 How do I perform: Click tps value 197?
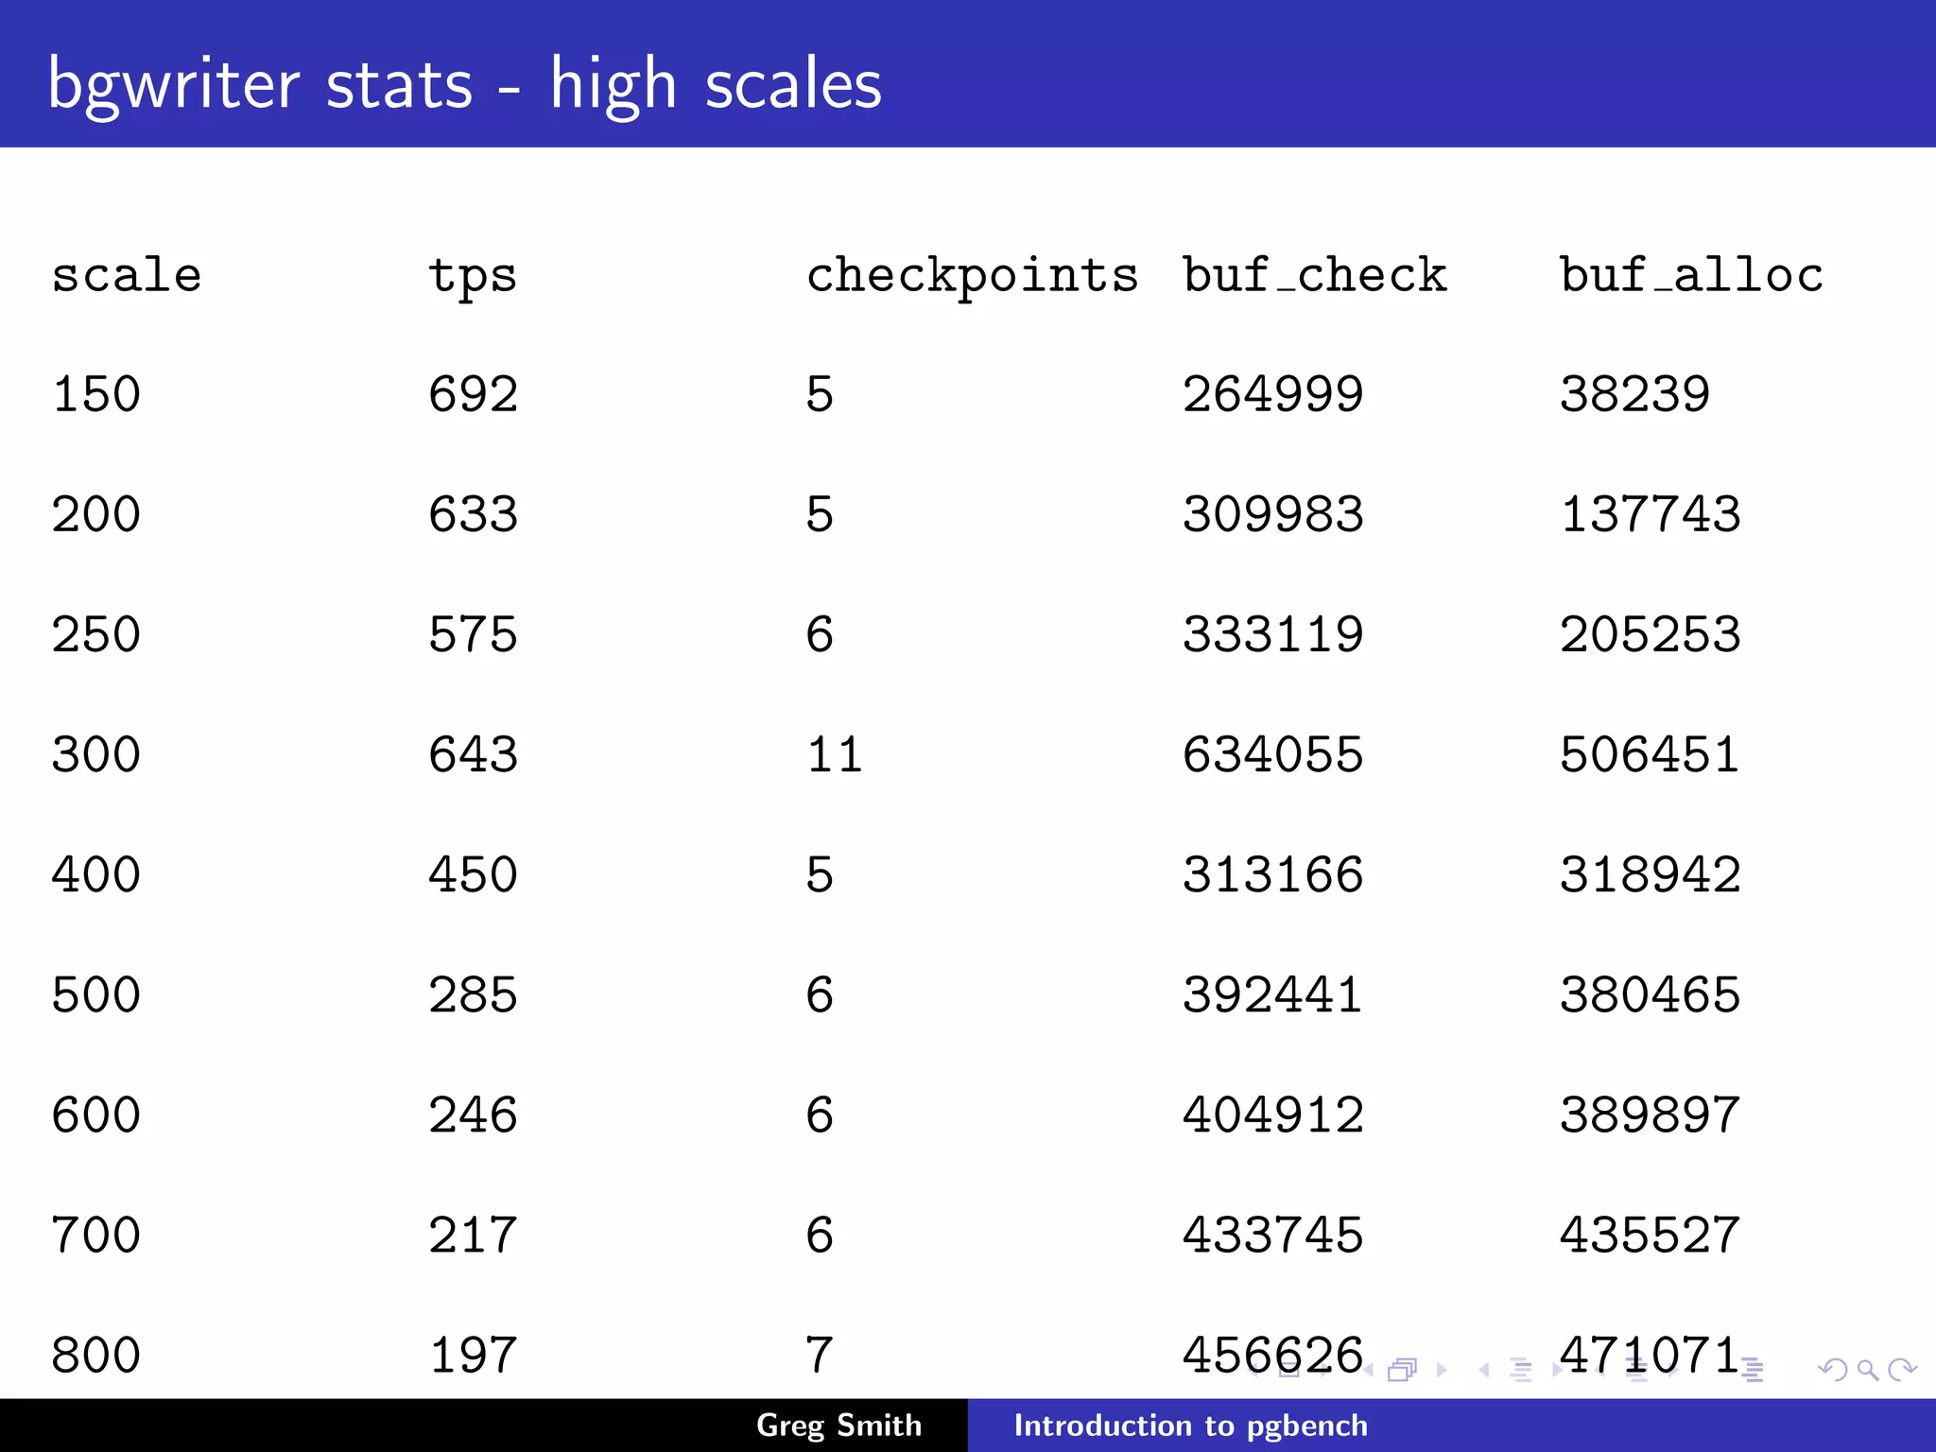point(473,1355)
